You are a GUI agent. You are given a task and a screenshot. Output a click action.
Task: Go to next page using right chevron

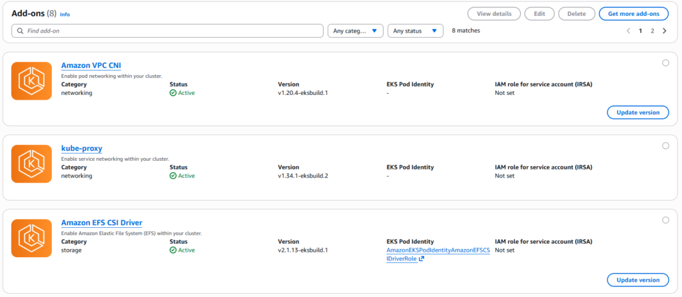coord(664,31)
